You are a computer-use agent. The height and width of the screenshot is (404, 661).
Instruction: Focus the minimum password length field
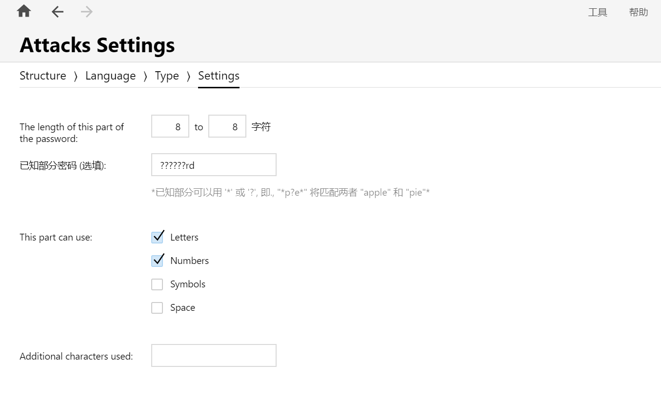point(170,126)
